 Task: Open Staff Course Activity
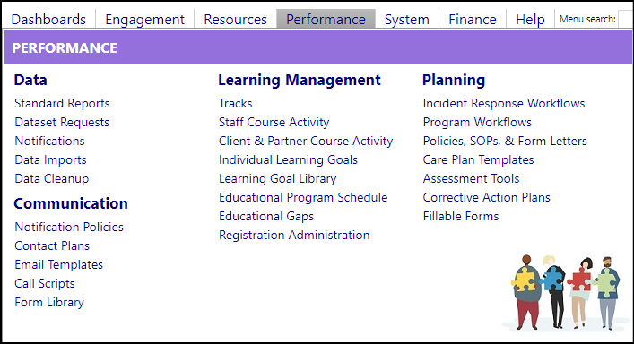(x=274, y=123)
